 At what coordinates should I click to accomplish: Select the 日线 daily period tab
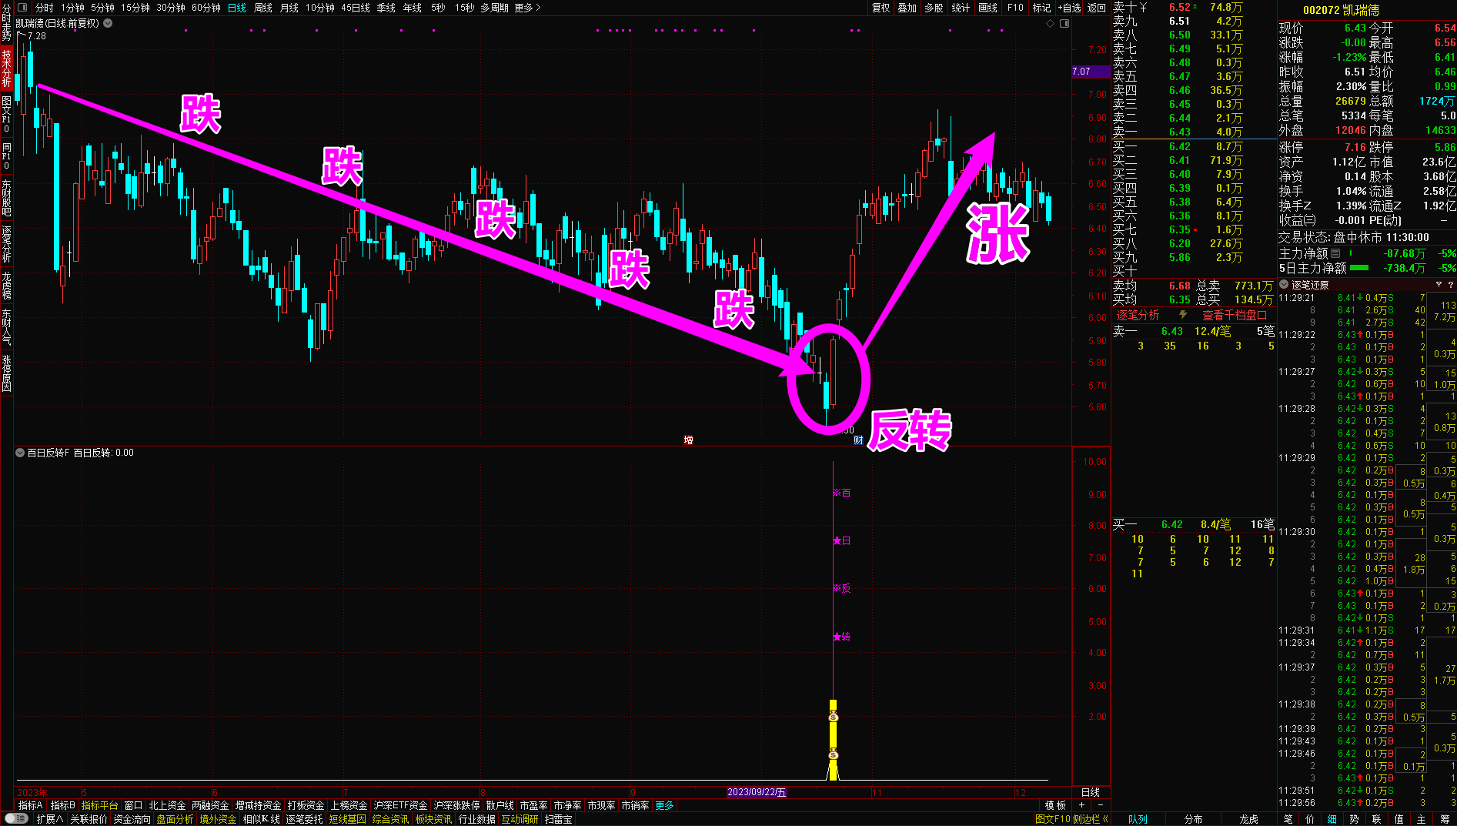[237, 8]
